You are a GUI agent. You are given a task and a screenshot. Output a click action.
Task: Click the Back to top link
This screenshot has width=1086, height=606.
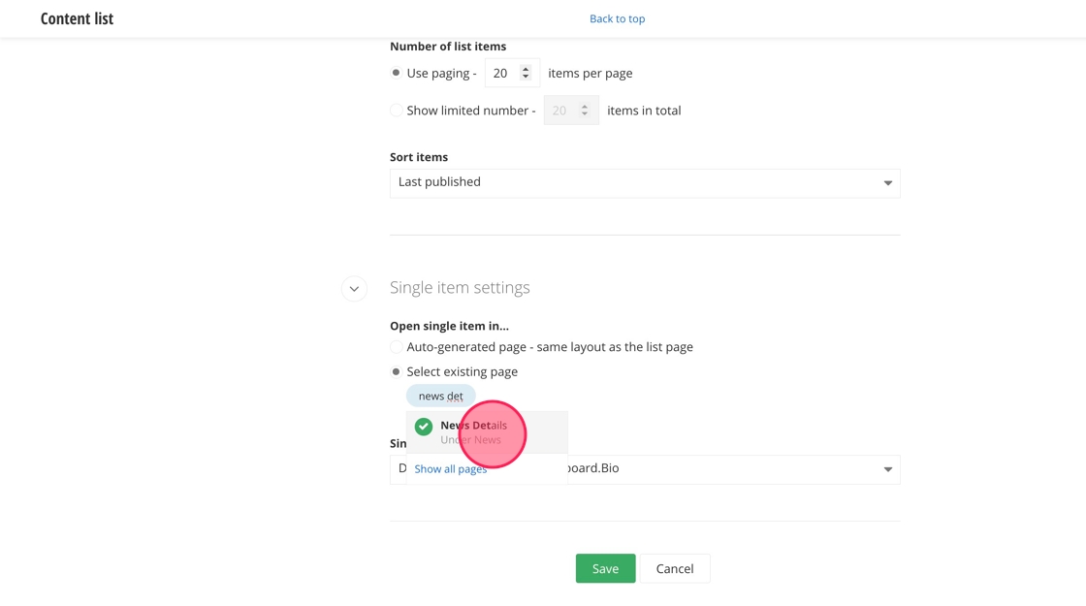[x=617, y=18]
